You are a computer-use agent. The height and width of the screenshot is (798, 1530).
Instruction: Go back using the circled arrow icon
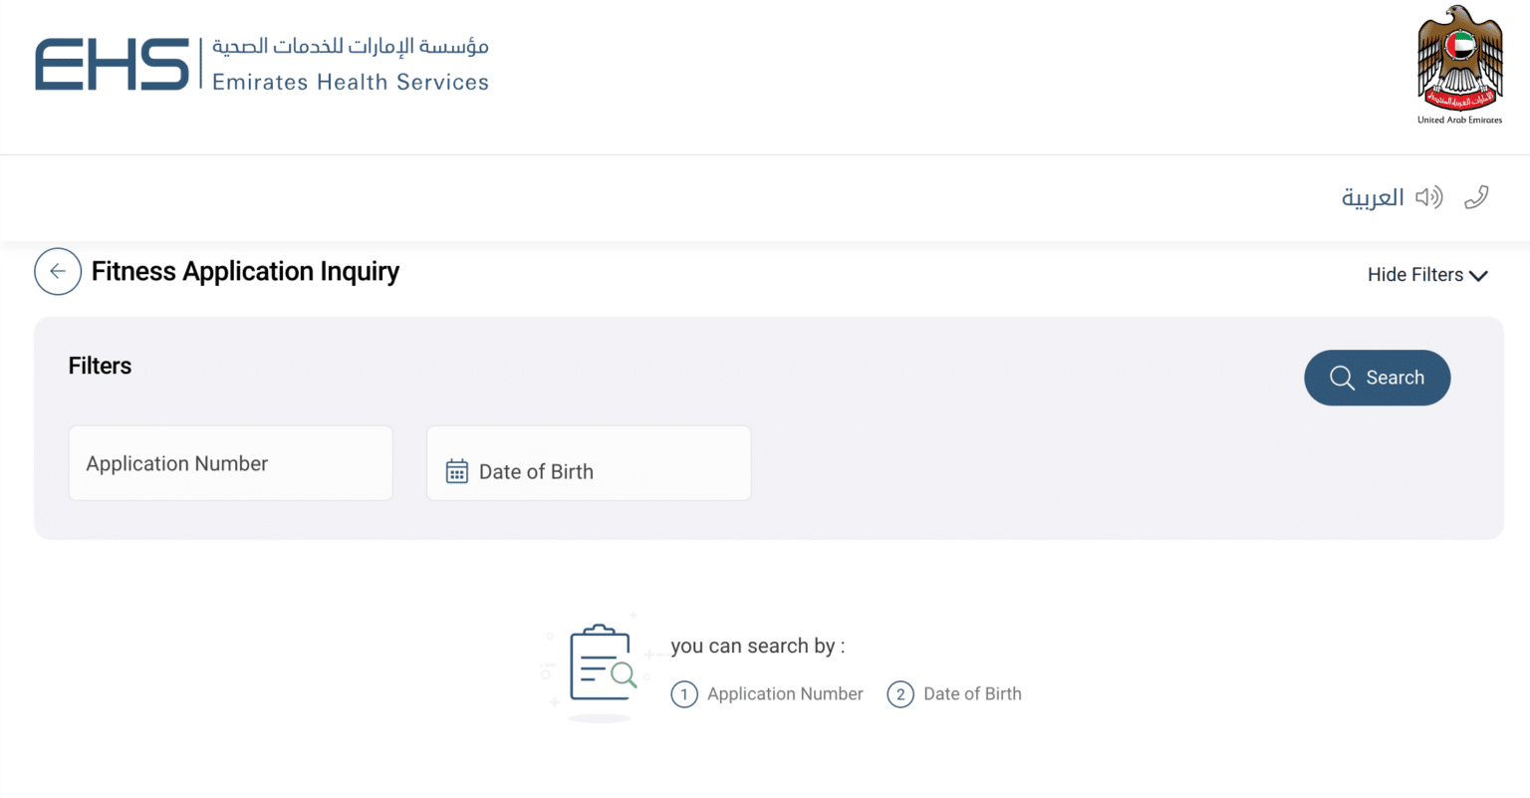[58, 271]
